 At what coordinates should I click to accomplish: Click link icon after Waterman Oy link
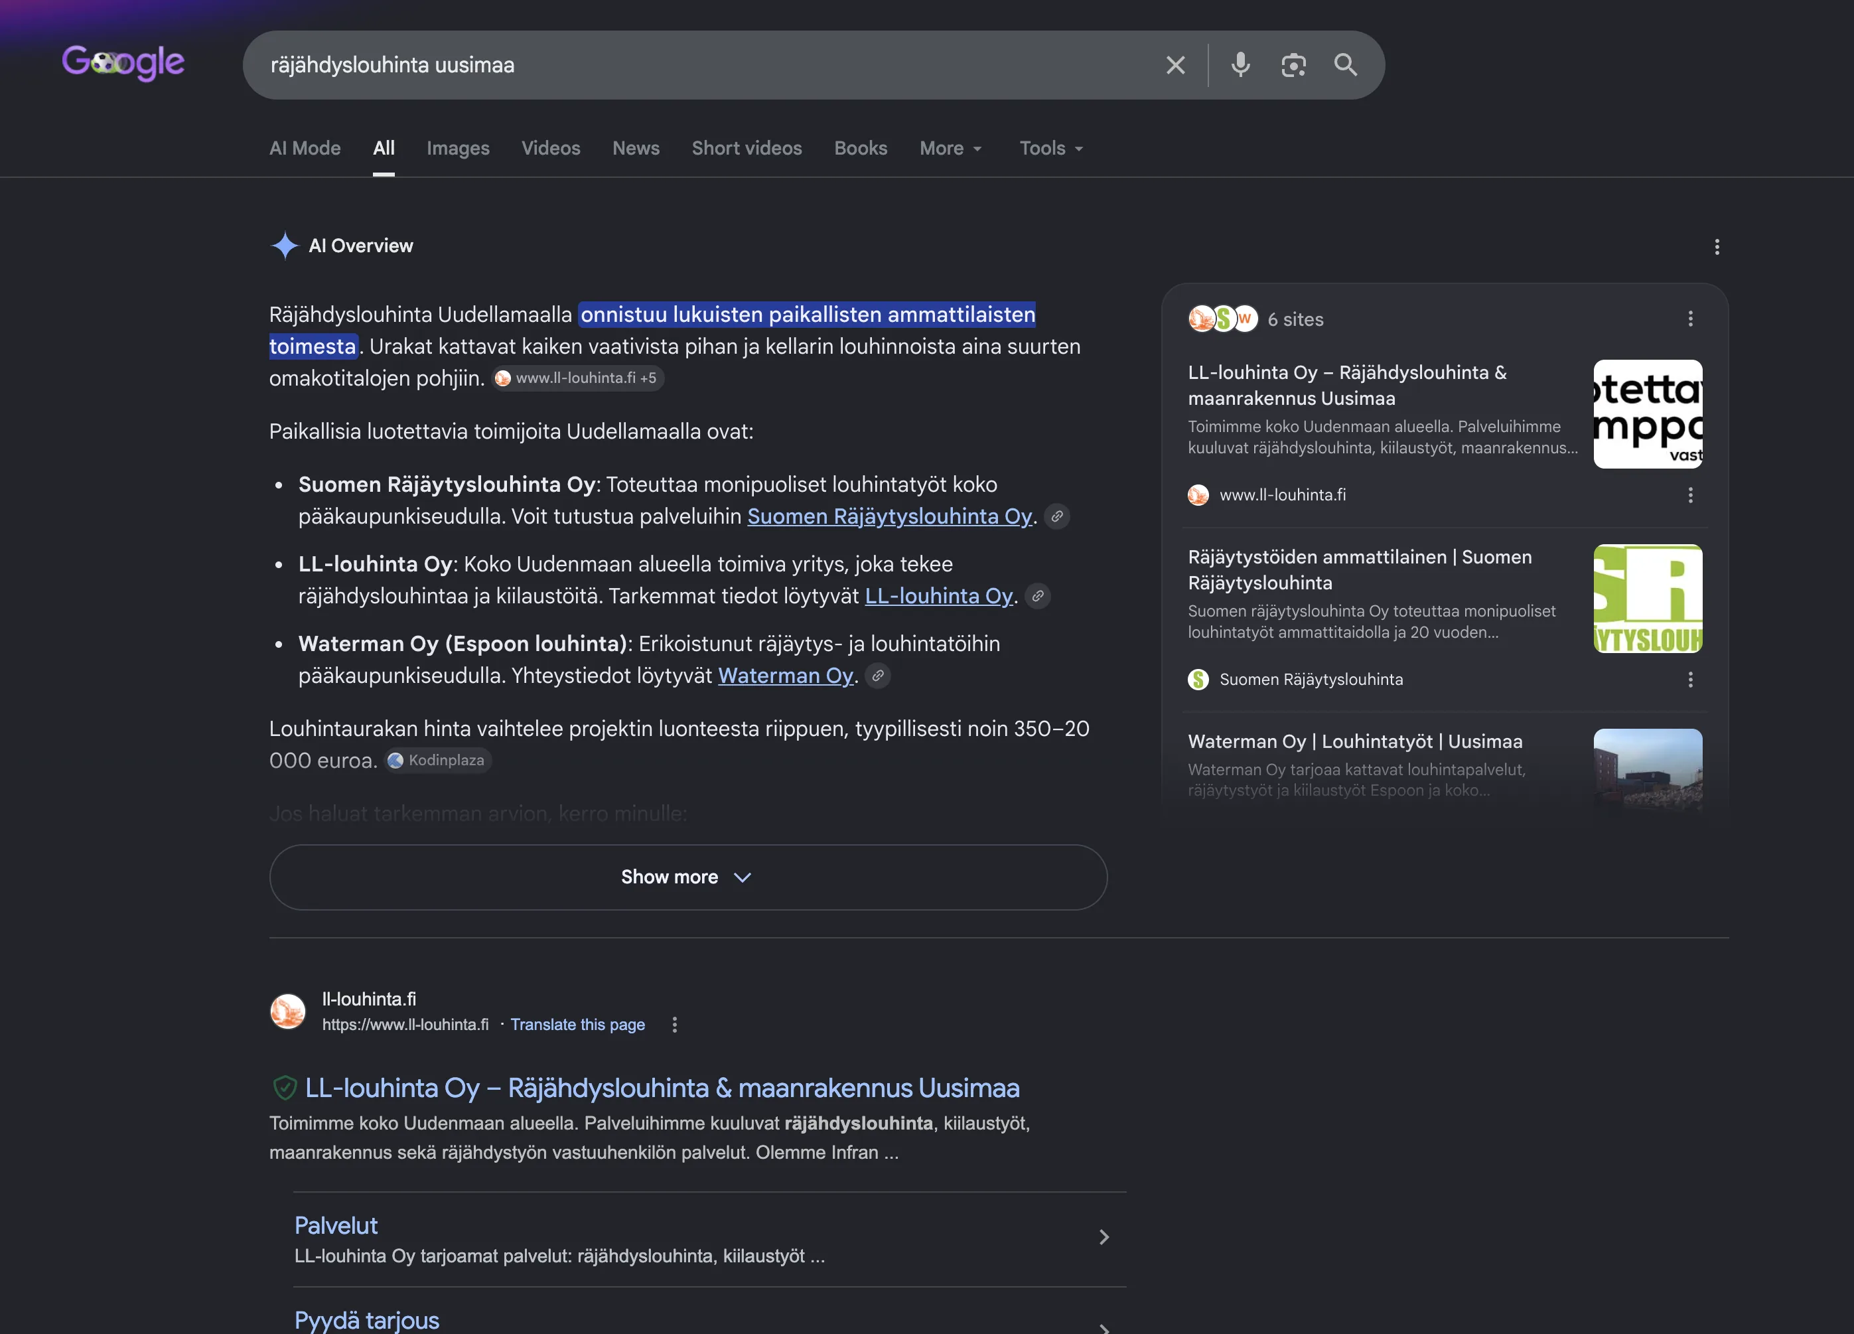878,676
